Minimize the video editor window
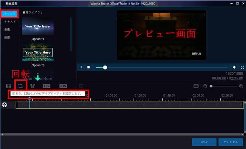Image resolution: width=246 pixels, height=149 pixels. coord(232,4)
